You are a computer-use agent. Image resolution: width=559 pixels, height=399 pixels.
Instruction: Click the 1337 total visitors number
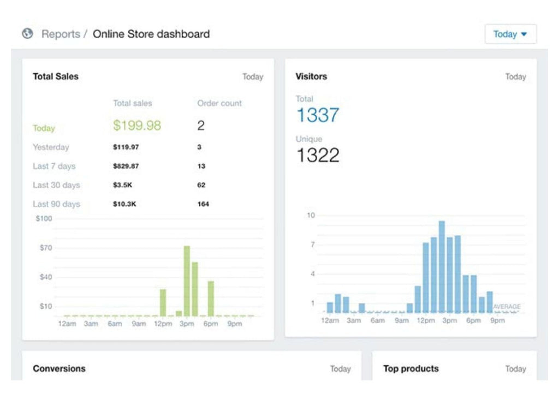tap(317, 115)
